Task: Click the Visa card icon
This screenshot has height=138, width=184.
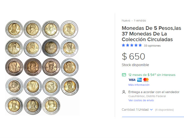Action: (x=132, y=80)
